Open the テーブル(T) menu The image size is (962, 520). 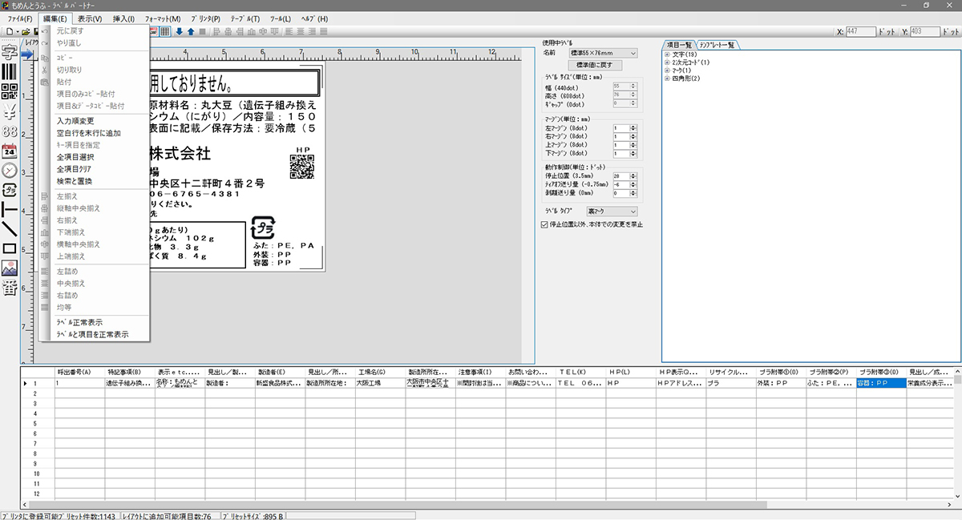point(245,18)
